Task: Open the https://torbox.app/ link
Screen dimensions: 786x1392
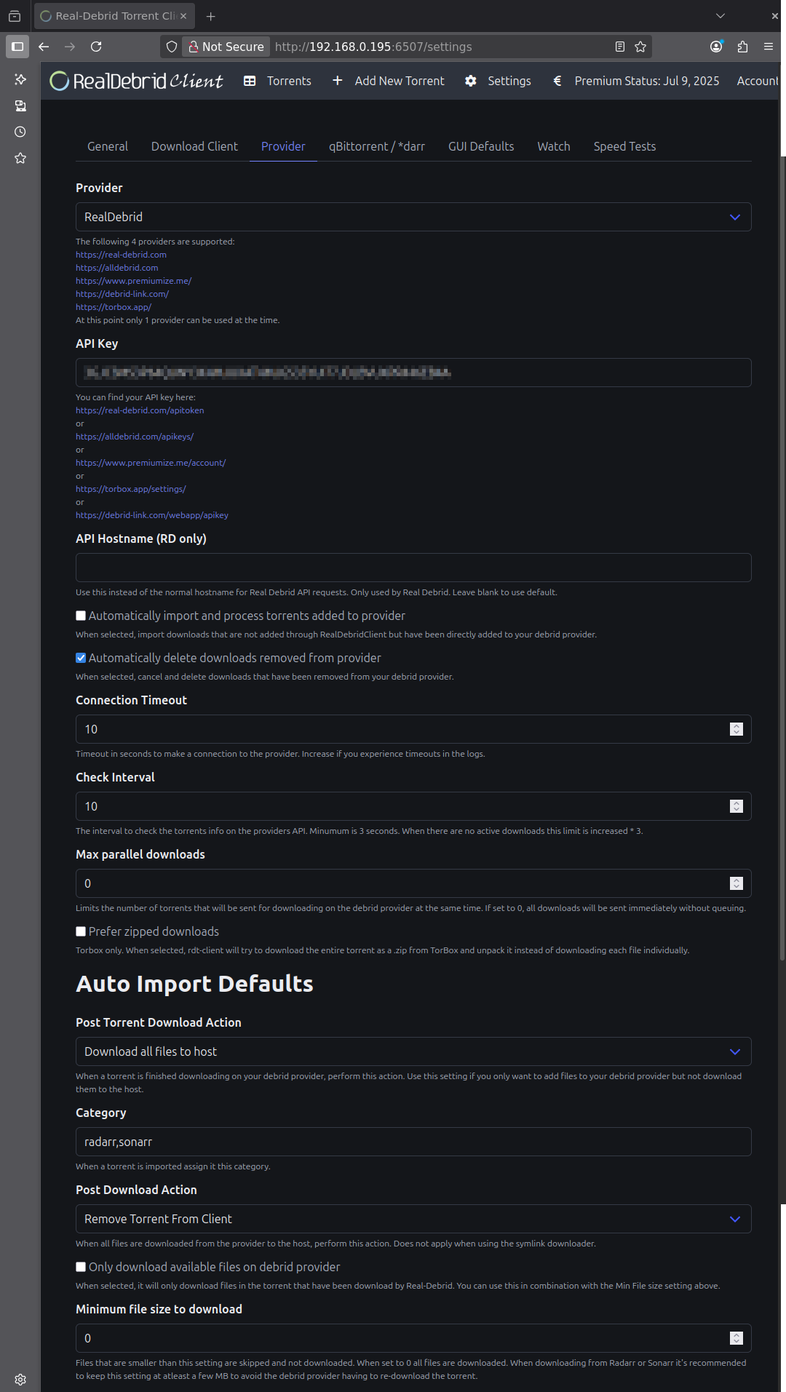Action: tap(114, 307)
